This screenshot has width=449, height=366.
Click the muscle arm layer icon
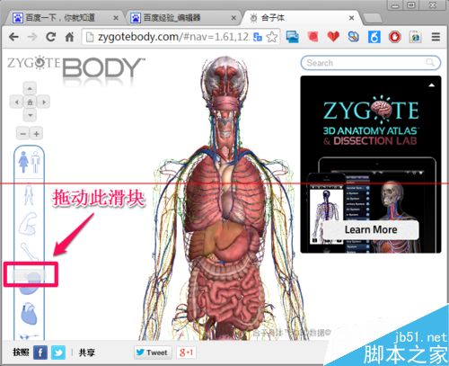point(29,224)
